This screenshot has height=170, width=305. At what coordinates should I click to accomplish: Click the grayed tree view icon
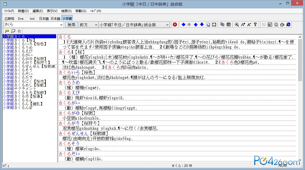point(264,25)
